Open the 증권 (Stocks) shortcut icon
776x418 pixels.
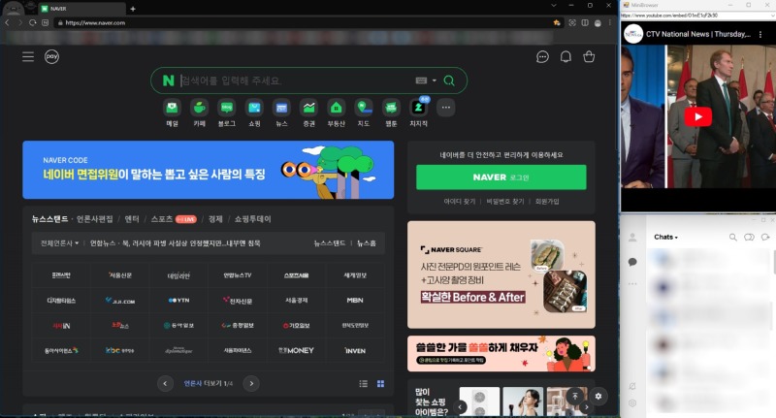(x=308, y=108)
